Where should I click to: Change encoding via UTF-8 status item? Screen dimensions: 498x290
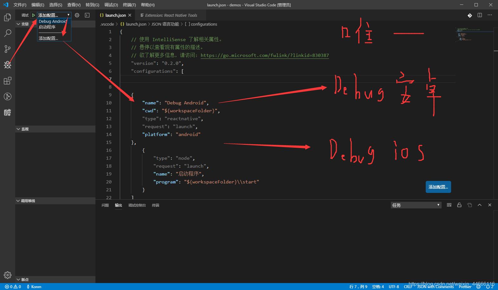pyautogui.click(x=394, y=287)
